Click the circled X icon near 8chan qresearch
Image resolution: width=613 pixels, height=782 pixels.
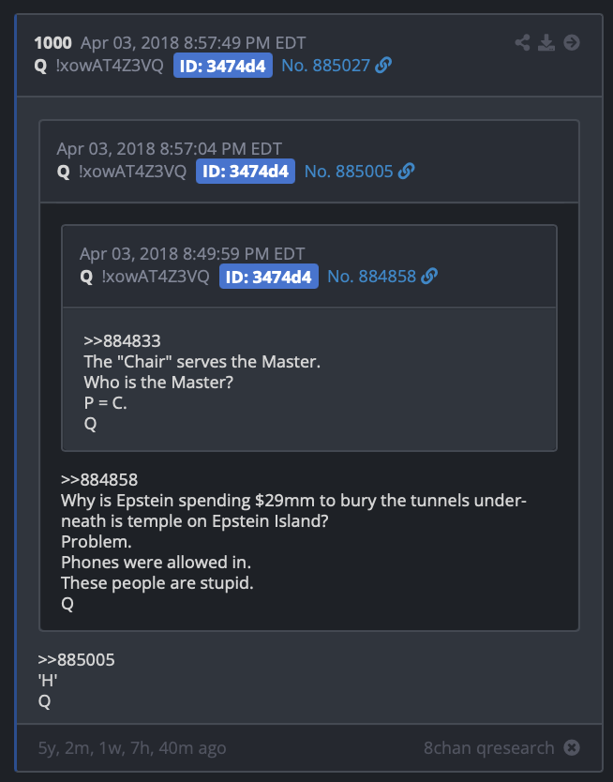[x=572, y=747]
